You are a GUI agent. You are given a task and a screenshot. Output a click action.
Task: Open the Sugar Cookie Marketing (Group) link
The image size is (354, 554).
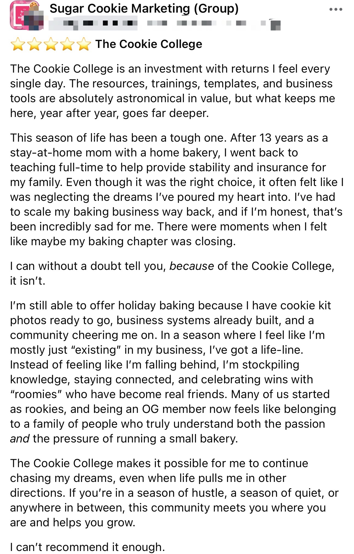[144, 8]
